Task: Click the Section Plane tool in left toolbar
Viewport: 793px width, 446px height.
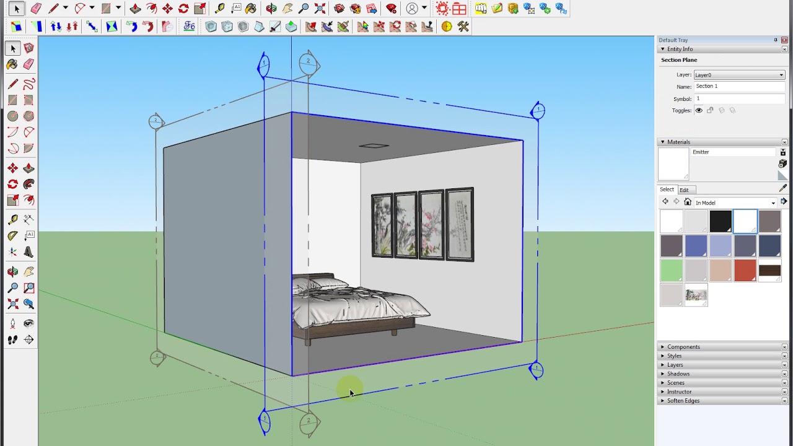Action: [28, 339]
